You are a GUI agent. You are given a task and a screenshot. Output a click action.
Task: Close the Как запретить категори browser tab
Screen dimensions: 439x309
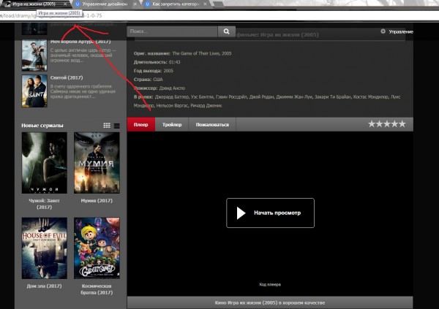click(x=205, y=4)
